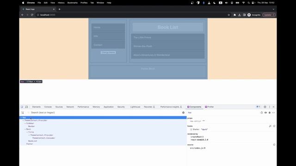This screenshot has height=166, width=296.
Task: Select the Footer component
Action: [30, 144]
